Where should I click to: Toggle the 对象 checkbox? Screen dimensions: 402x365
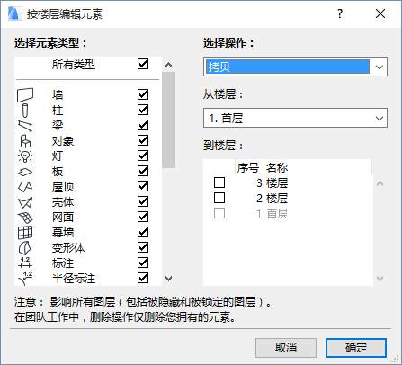(143, 140)
